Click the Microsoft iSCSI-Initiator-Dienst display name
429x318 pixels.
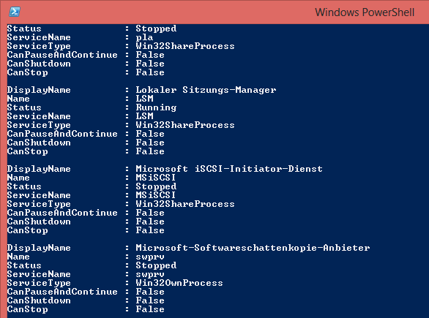point(229,169)
